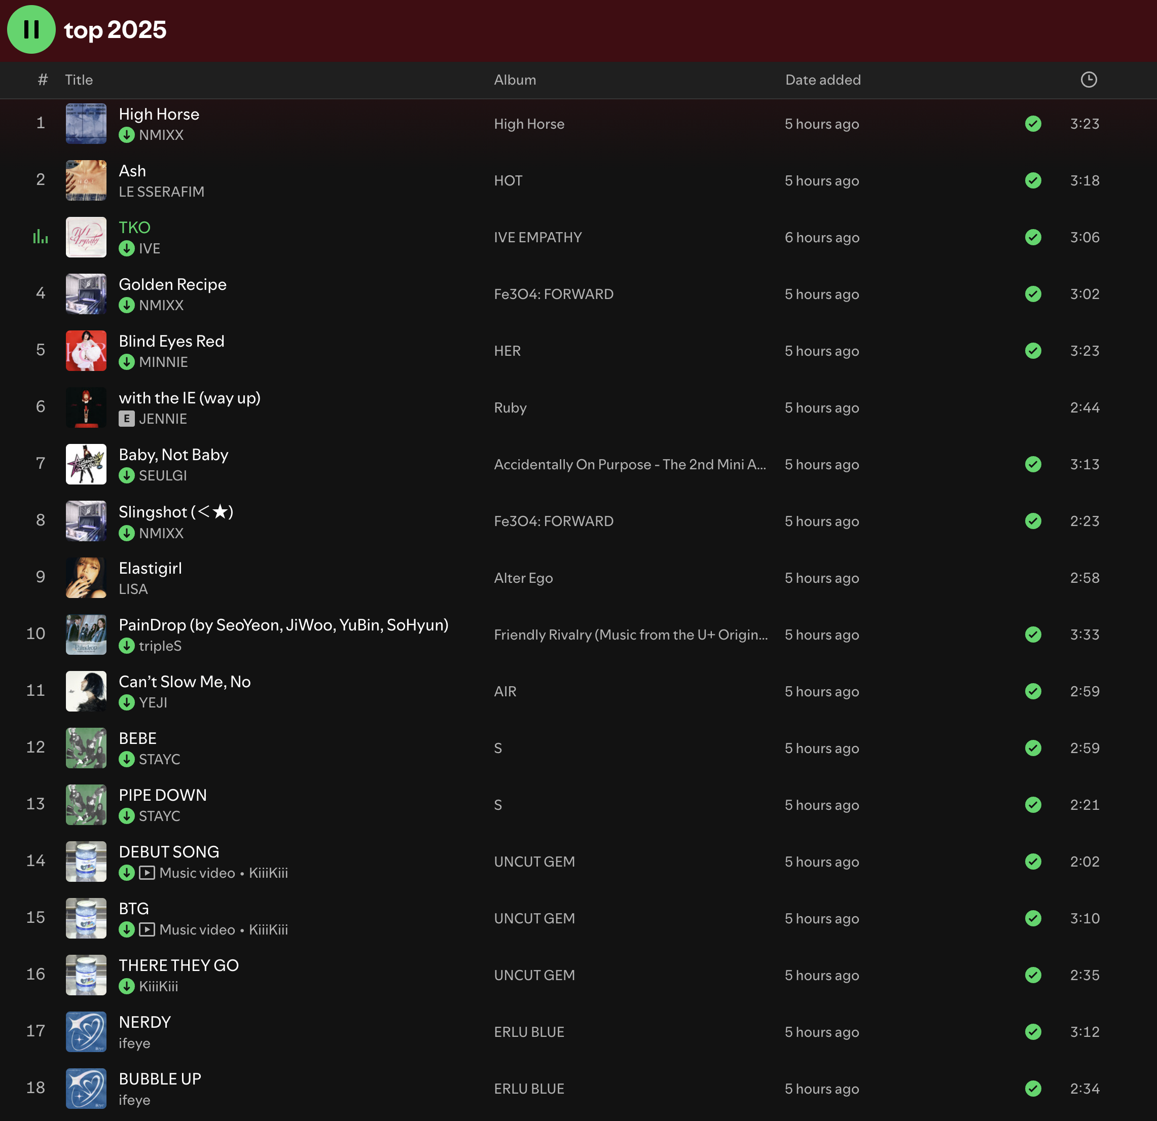The width and height of the screenshot is (1157, 1121).
Task: Select the Golden Recipe song title
Action: tap(172, 284)
